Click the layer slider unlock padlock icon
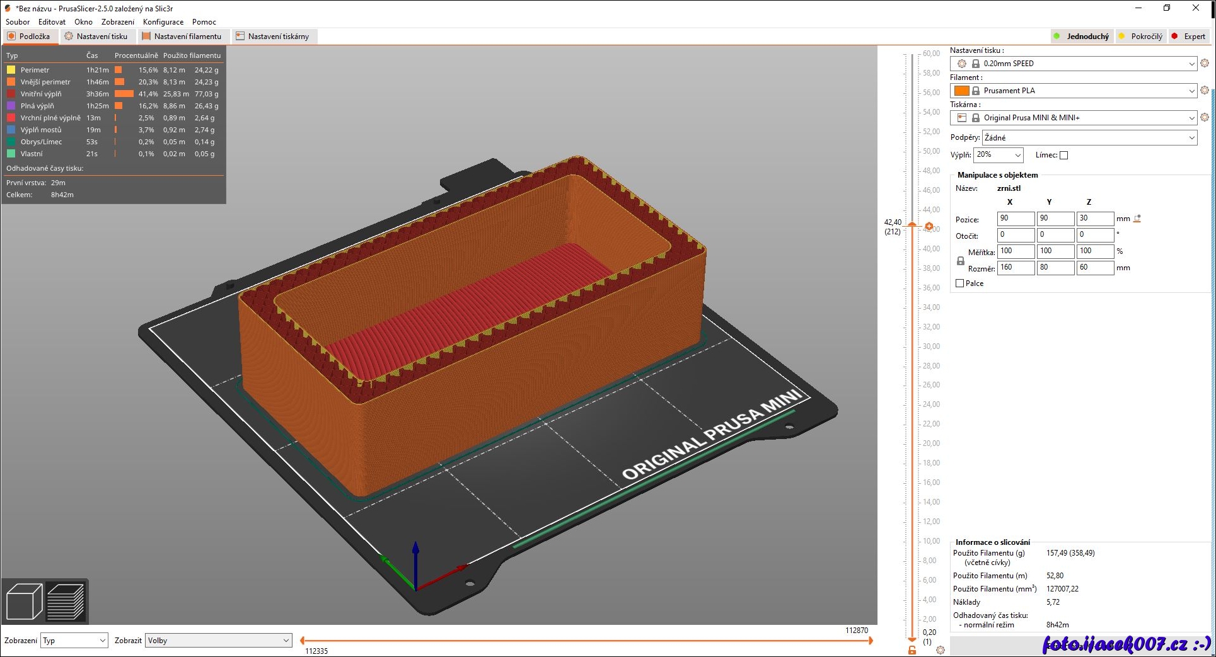Image resolution: width=1216 pixels, height=657 pixels. pyautogui.click(x=912, y=650)
